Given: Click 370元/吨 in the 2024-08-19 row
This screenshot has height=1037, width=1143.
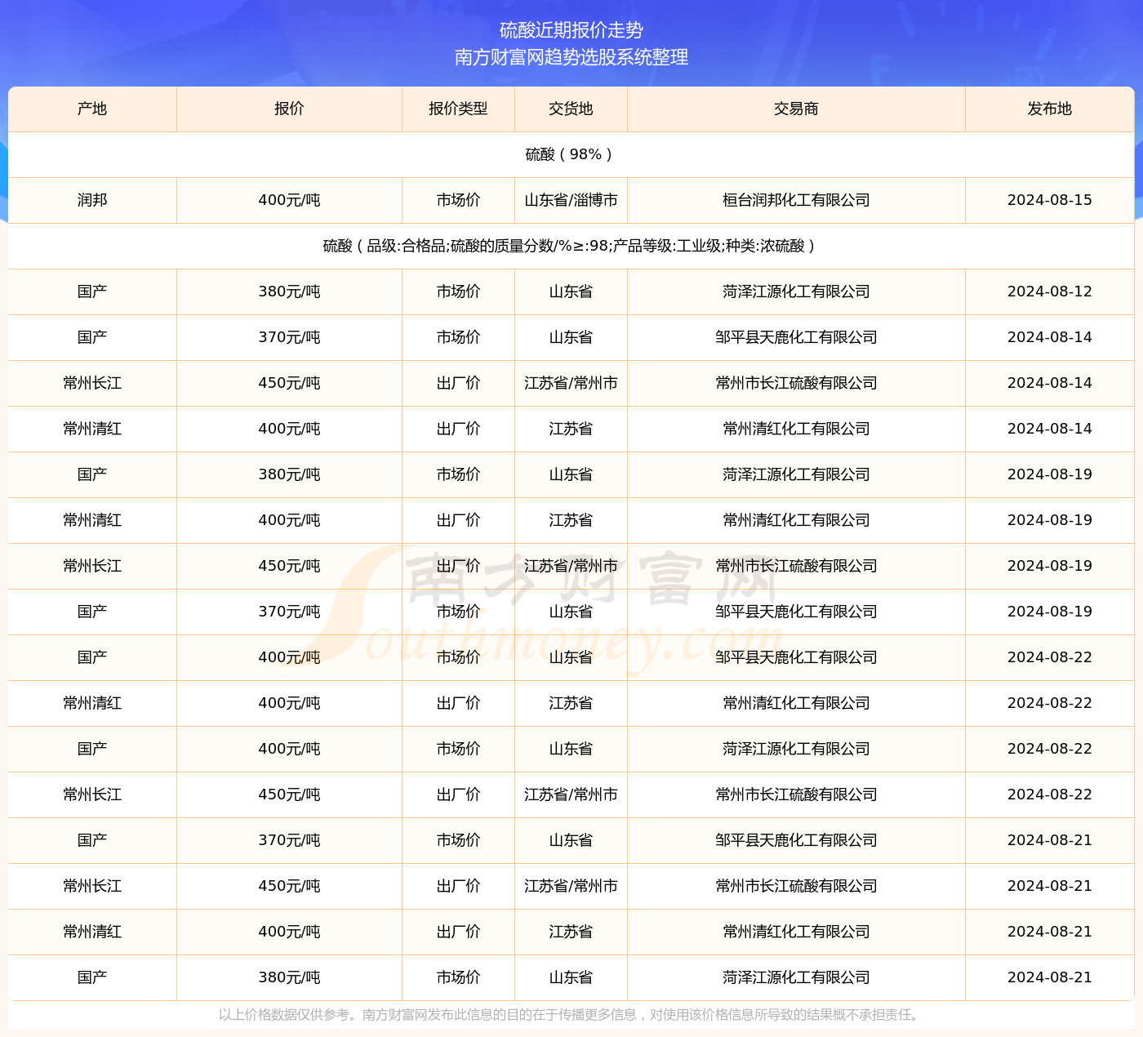Looking at the screenshot, I should (x=289, y=612).
